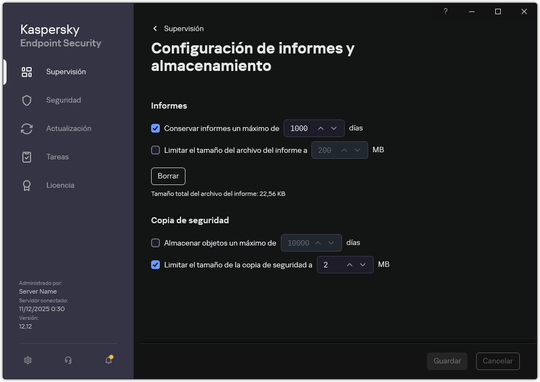Open the Actualización section
The height and width of the screenshot is (382, 540).
(68, 128)
